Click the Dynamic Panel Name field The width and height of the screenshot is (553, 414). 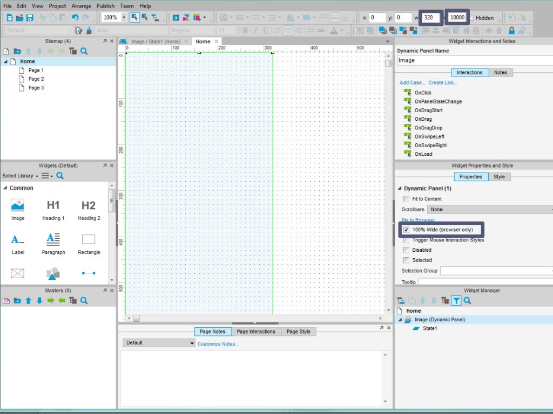475,60
